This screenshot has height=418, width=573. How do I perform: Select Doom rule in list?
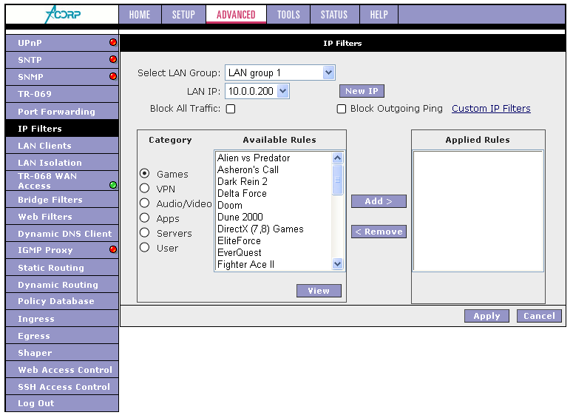(x=274, y=205)
